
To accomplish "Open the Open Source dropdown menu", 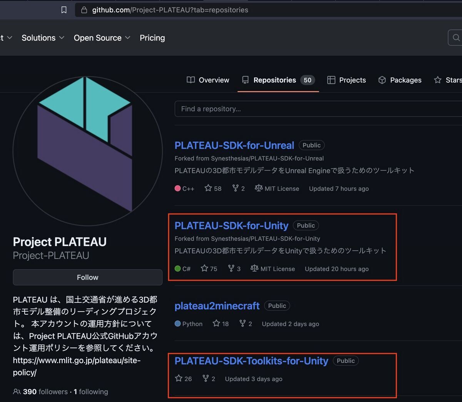I will [x=102, y=38].
